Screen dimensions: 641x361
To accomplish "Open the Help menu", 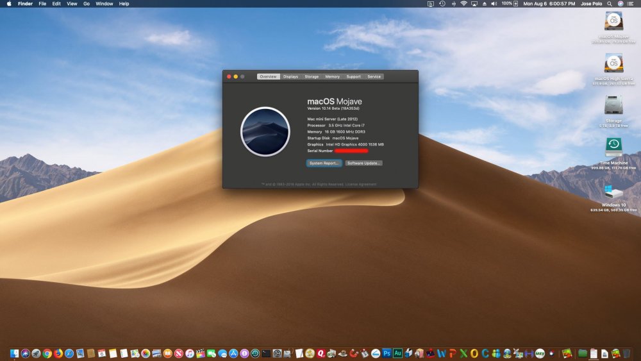I will click(x=124, y=4).
